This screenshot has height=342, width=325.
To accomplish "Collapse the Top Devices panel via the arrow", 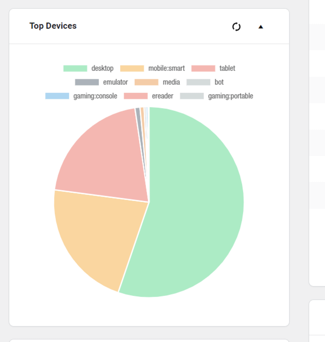I will tap(261, 26).
